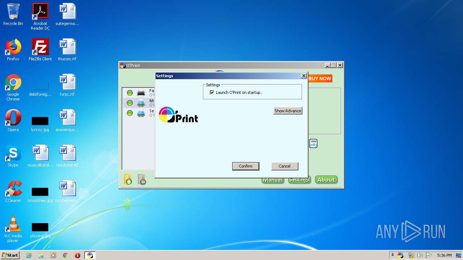463x260 pixels.
Task: Open the Windows Start menu
Action: click(10, 255)
